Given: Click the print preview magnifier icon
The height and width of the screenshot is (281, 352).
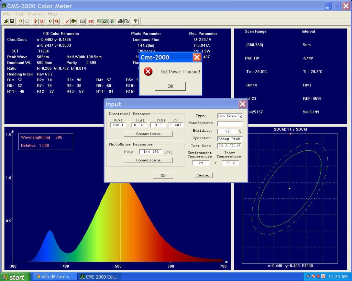Looking at the screenshot, I should click(127, 21).
